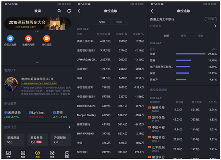This screenshot has width=221, height=160.
Task: Open 老虎中美互联网巨头ETF title
Action: 38,79
